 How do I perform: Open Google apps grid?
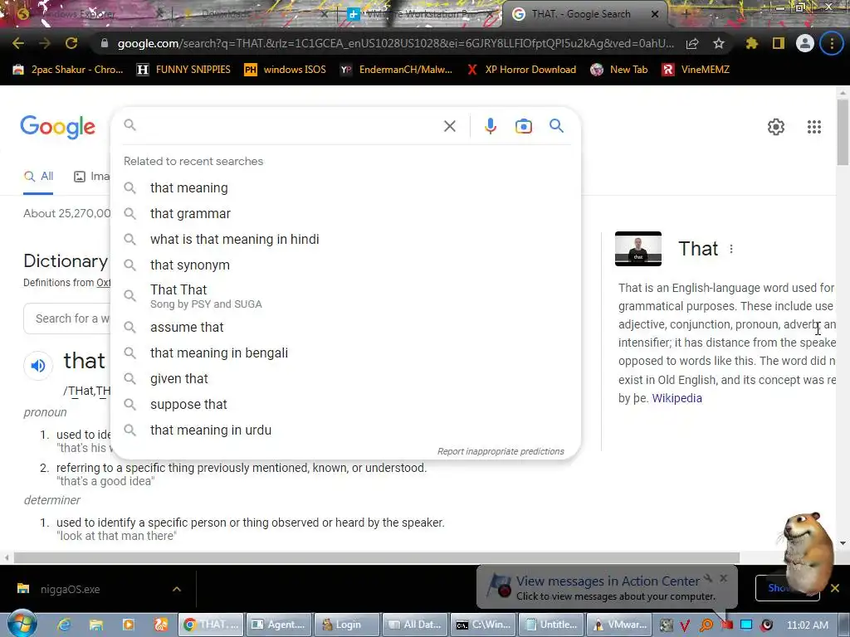[813, 127]
